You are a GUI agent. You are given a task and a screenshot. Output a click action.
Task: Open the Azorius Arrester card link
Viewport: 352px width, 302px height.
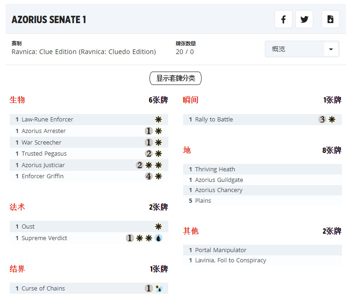pos(43,131)
